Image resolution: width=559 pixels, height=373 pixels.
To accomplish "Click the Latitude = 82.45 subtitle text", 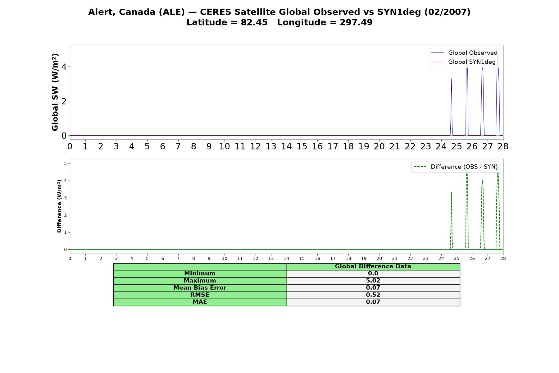I will coord(227,23).
